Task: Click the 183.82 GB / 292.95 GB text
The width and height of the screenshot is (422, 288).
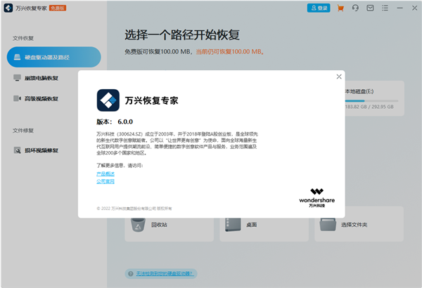Action: click(x=369, y=107)
